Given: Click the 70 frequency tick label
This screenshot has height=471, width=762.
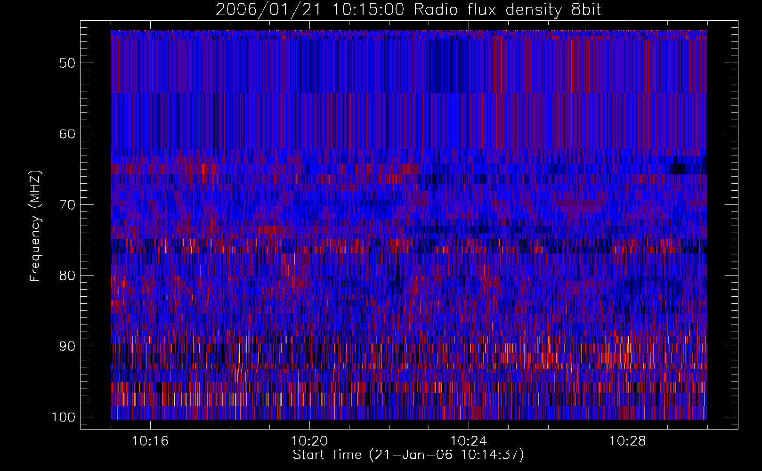Looking at the screenshot, I should coord(67,205).
